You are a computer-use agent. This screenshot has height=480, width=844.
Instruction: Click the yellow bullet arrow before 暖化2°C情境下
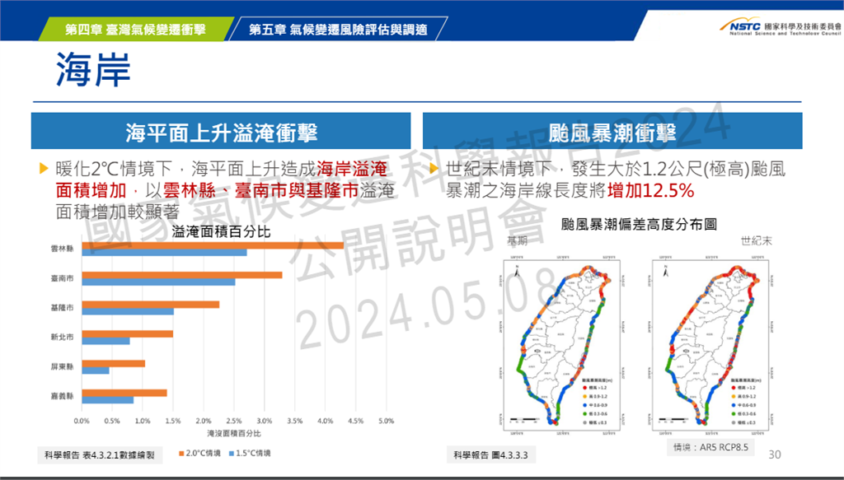[x=45, y=170]
